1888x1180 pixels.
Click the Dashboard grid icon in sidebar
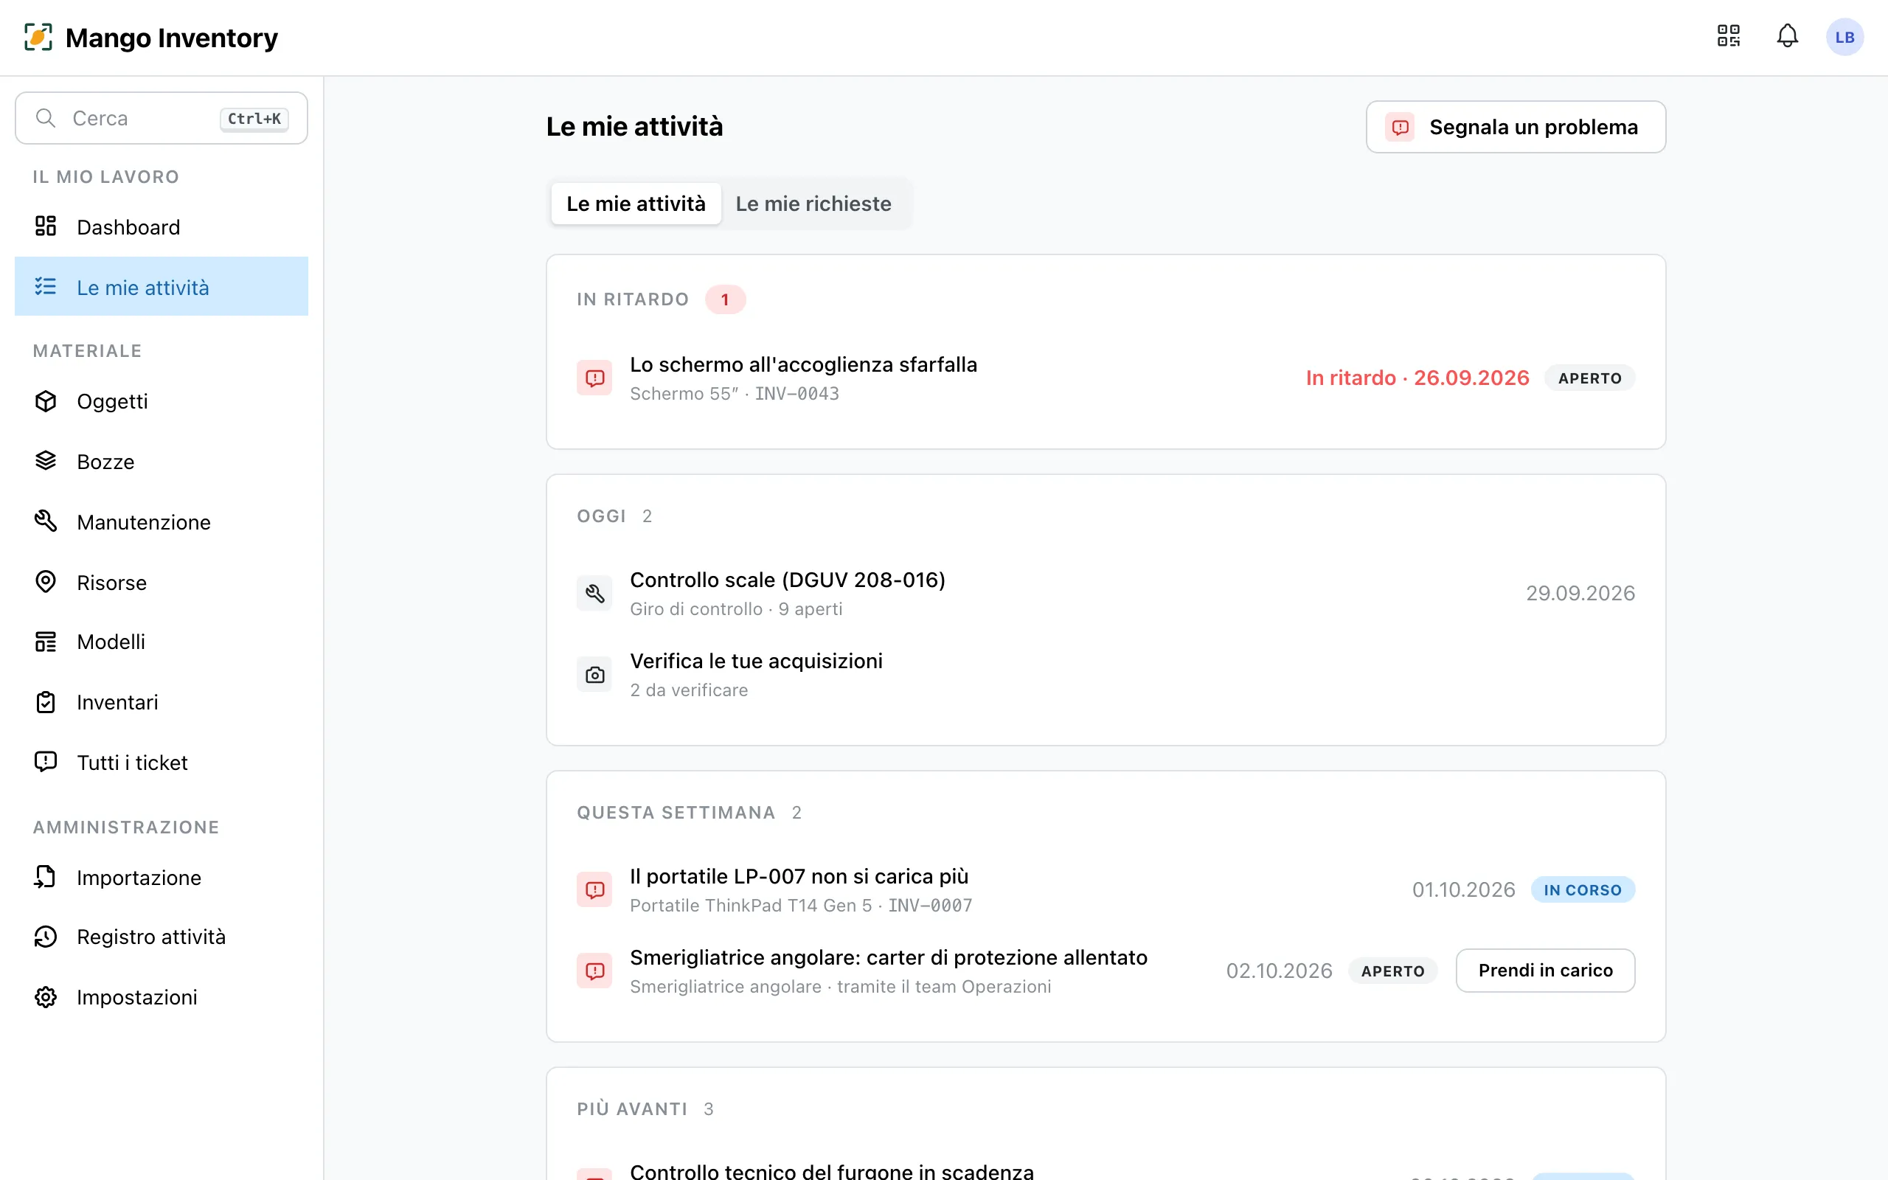(45, 226)
